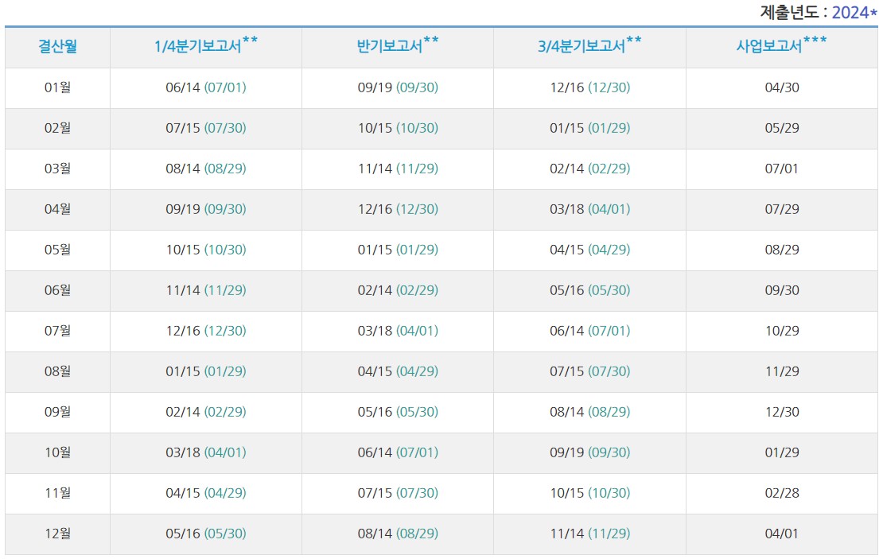
Task: Click the 04월 row label
Action: (57, 209)
